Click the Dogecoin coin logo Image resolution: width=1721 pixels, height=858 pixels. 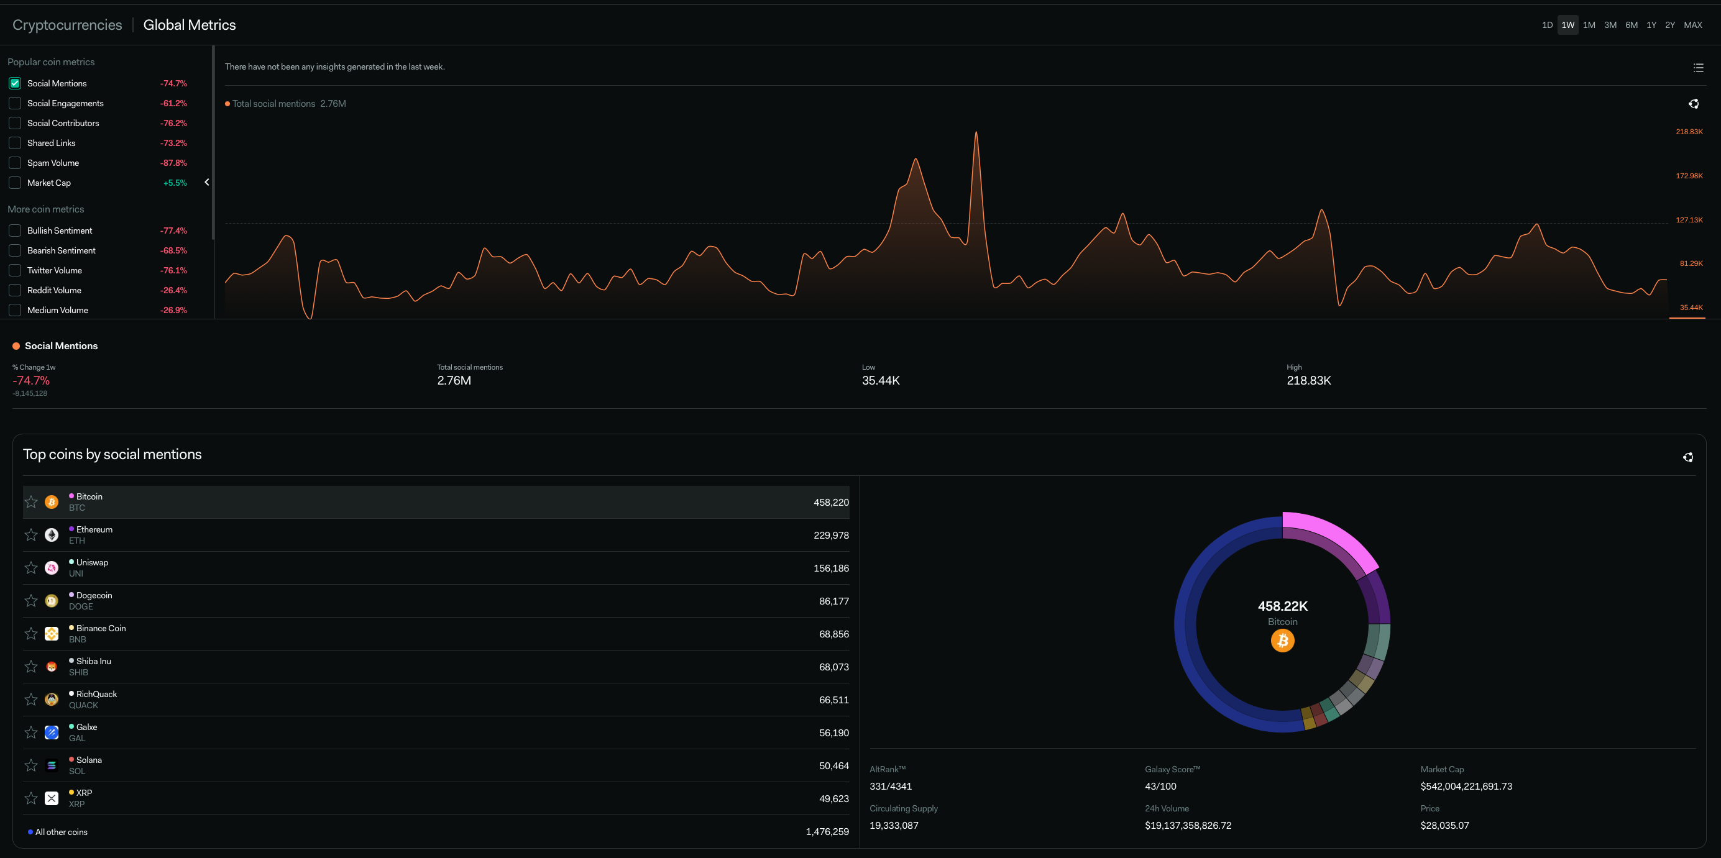52,601
